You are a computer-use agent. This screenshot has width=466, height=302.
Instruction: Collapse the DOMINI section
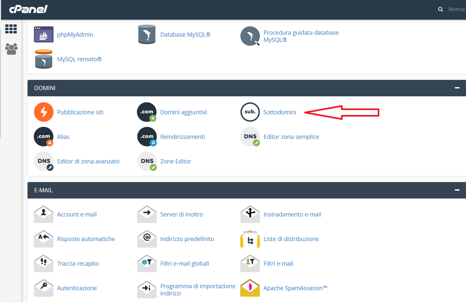(x=457, y=88)
